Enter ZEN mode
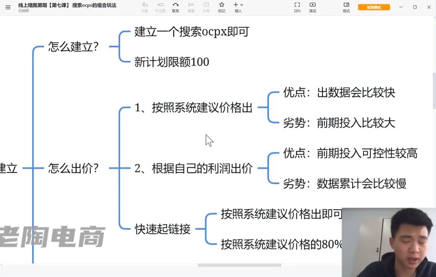The width and height of the screenshot is (436, 277). (297, 7)
